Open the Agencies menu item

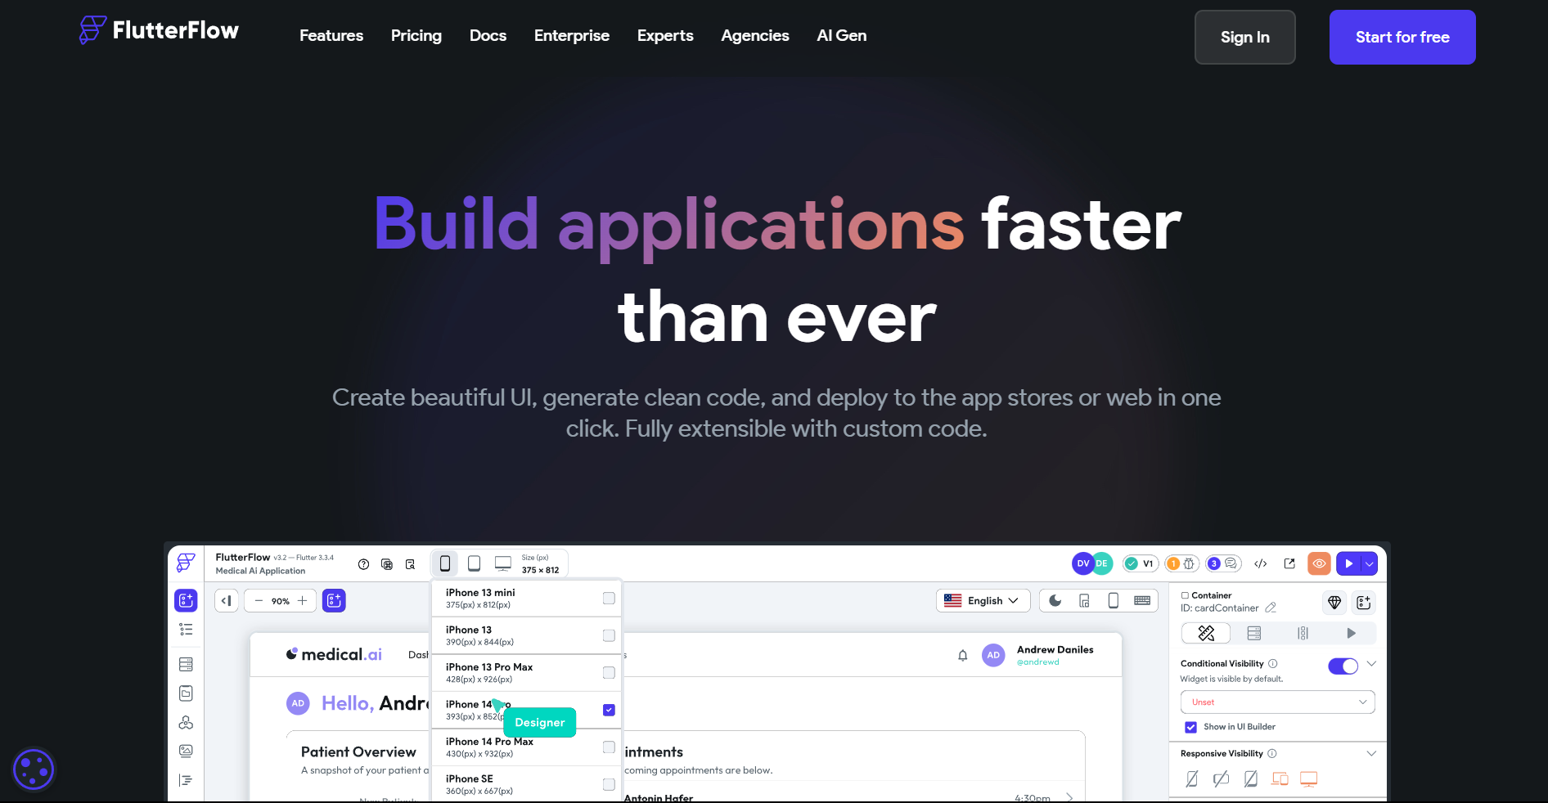coord(755,36)
